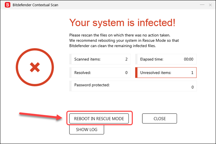This screenshot has width=216, height=144.
Task: Select the Scanned items counter box
Action: coord(100,59)
